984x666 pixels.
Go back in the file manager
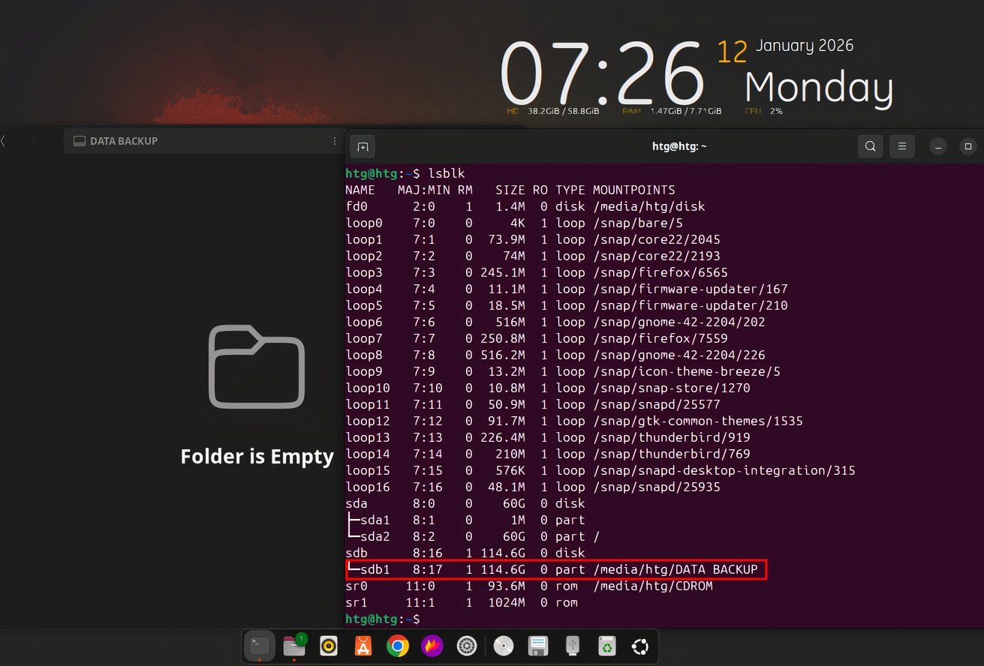coord(6,140)
